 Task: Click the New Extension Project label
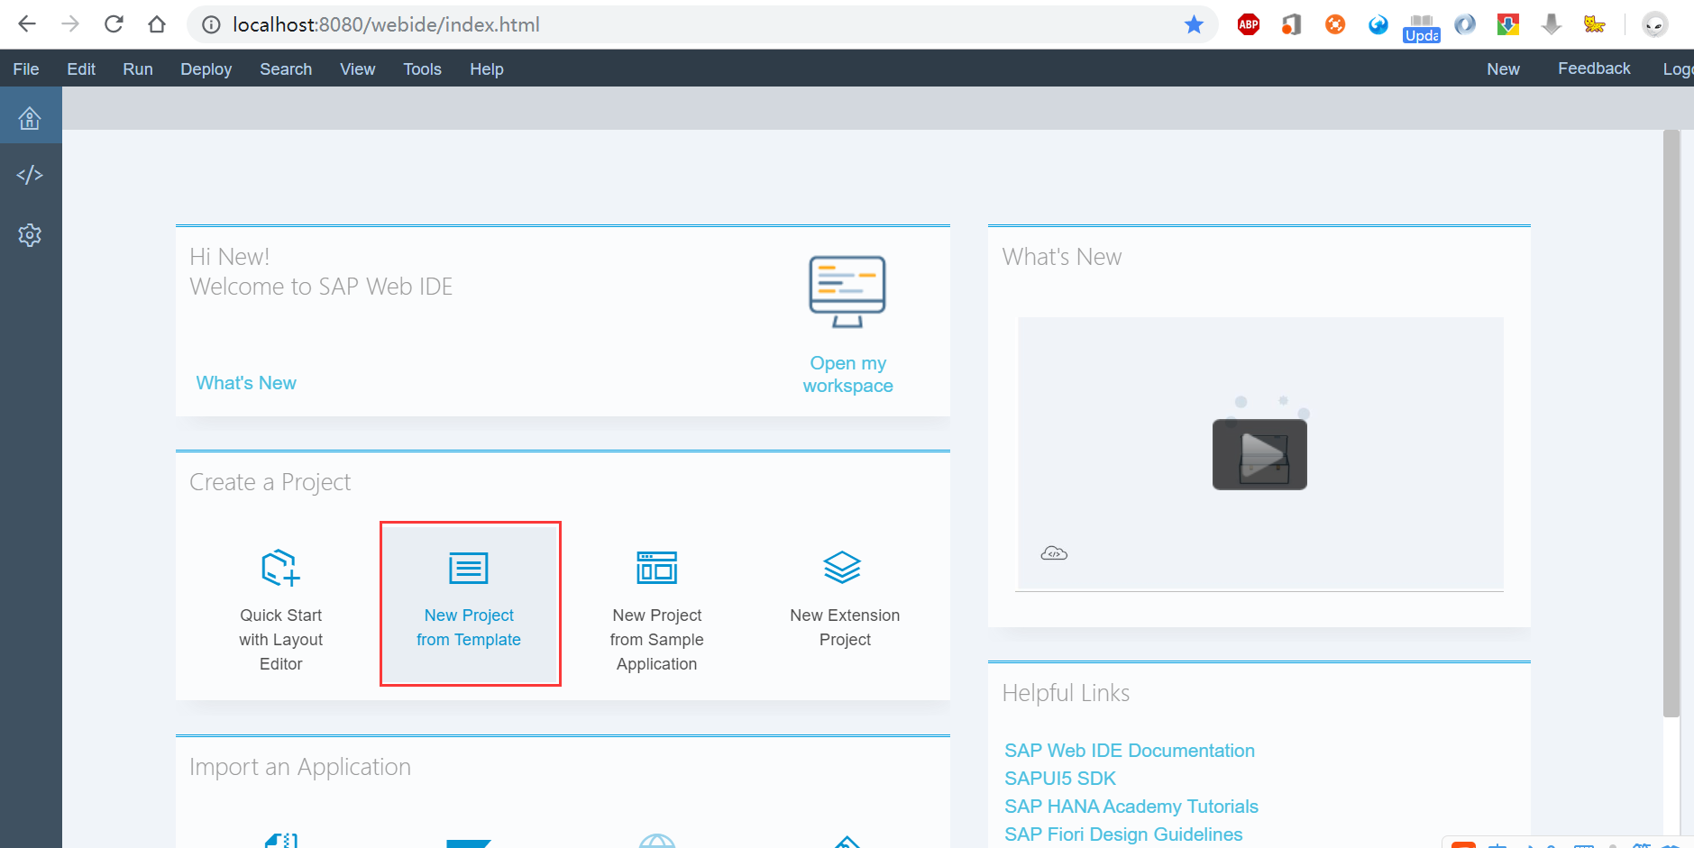[x=845, y=627]
